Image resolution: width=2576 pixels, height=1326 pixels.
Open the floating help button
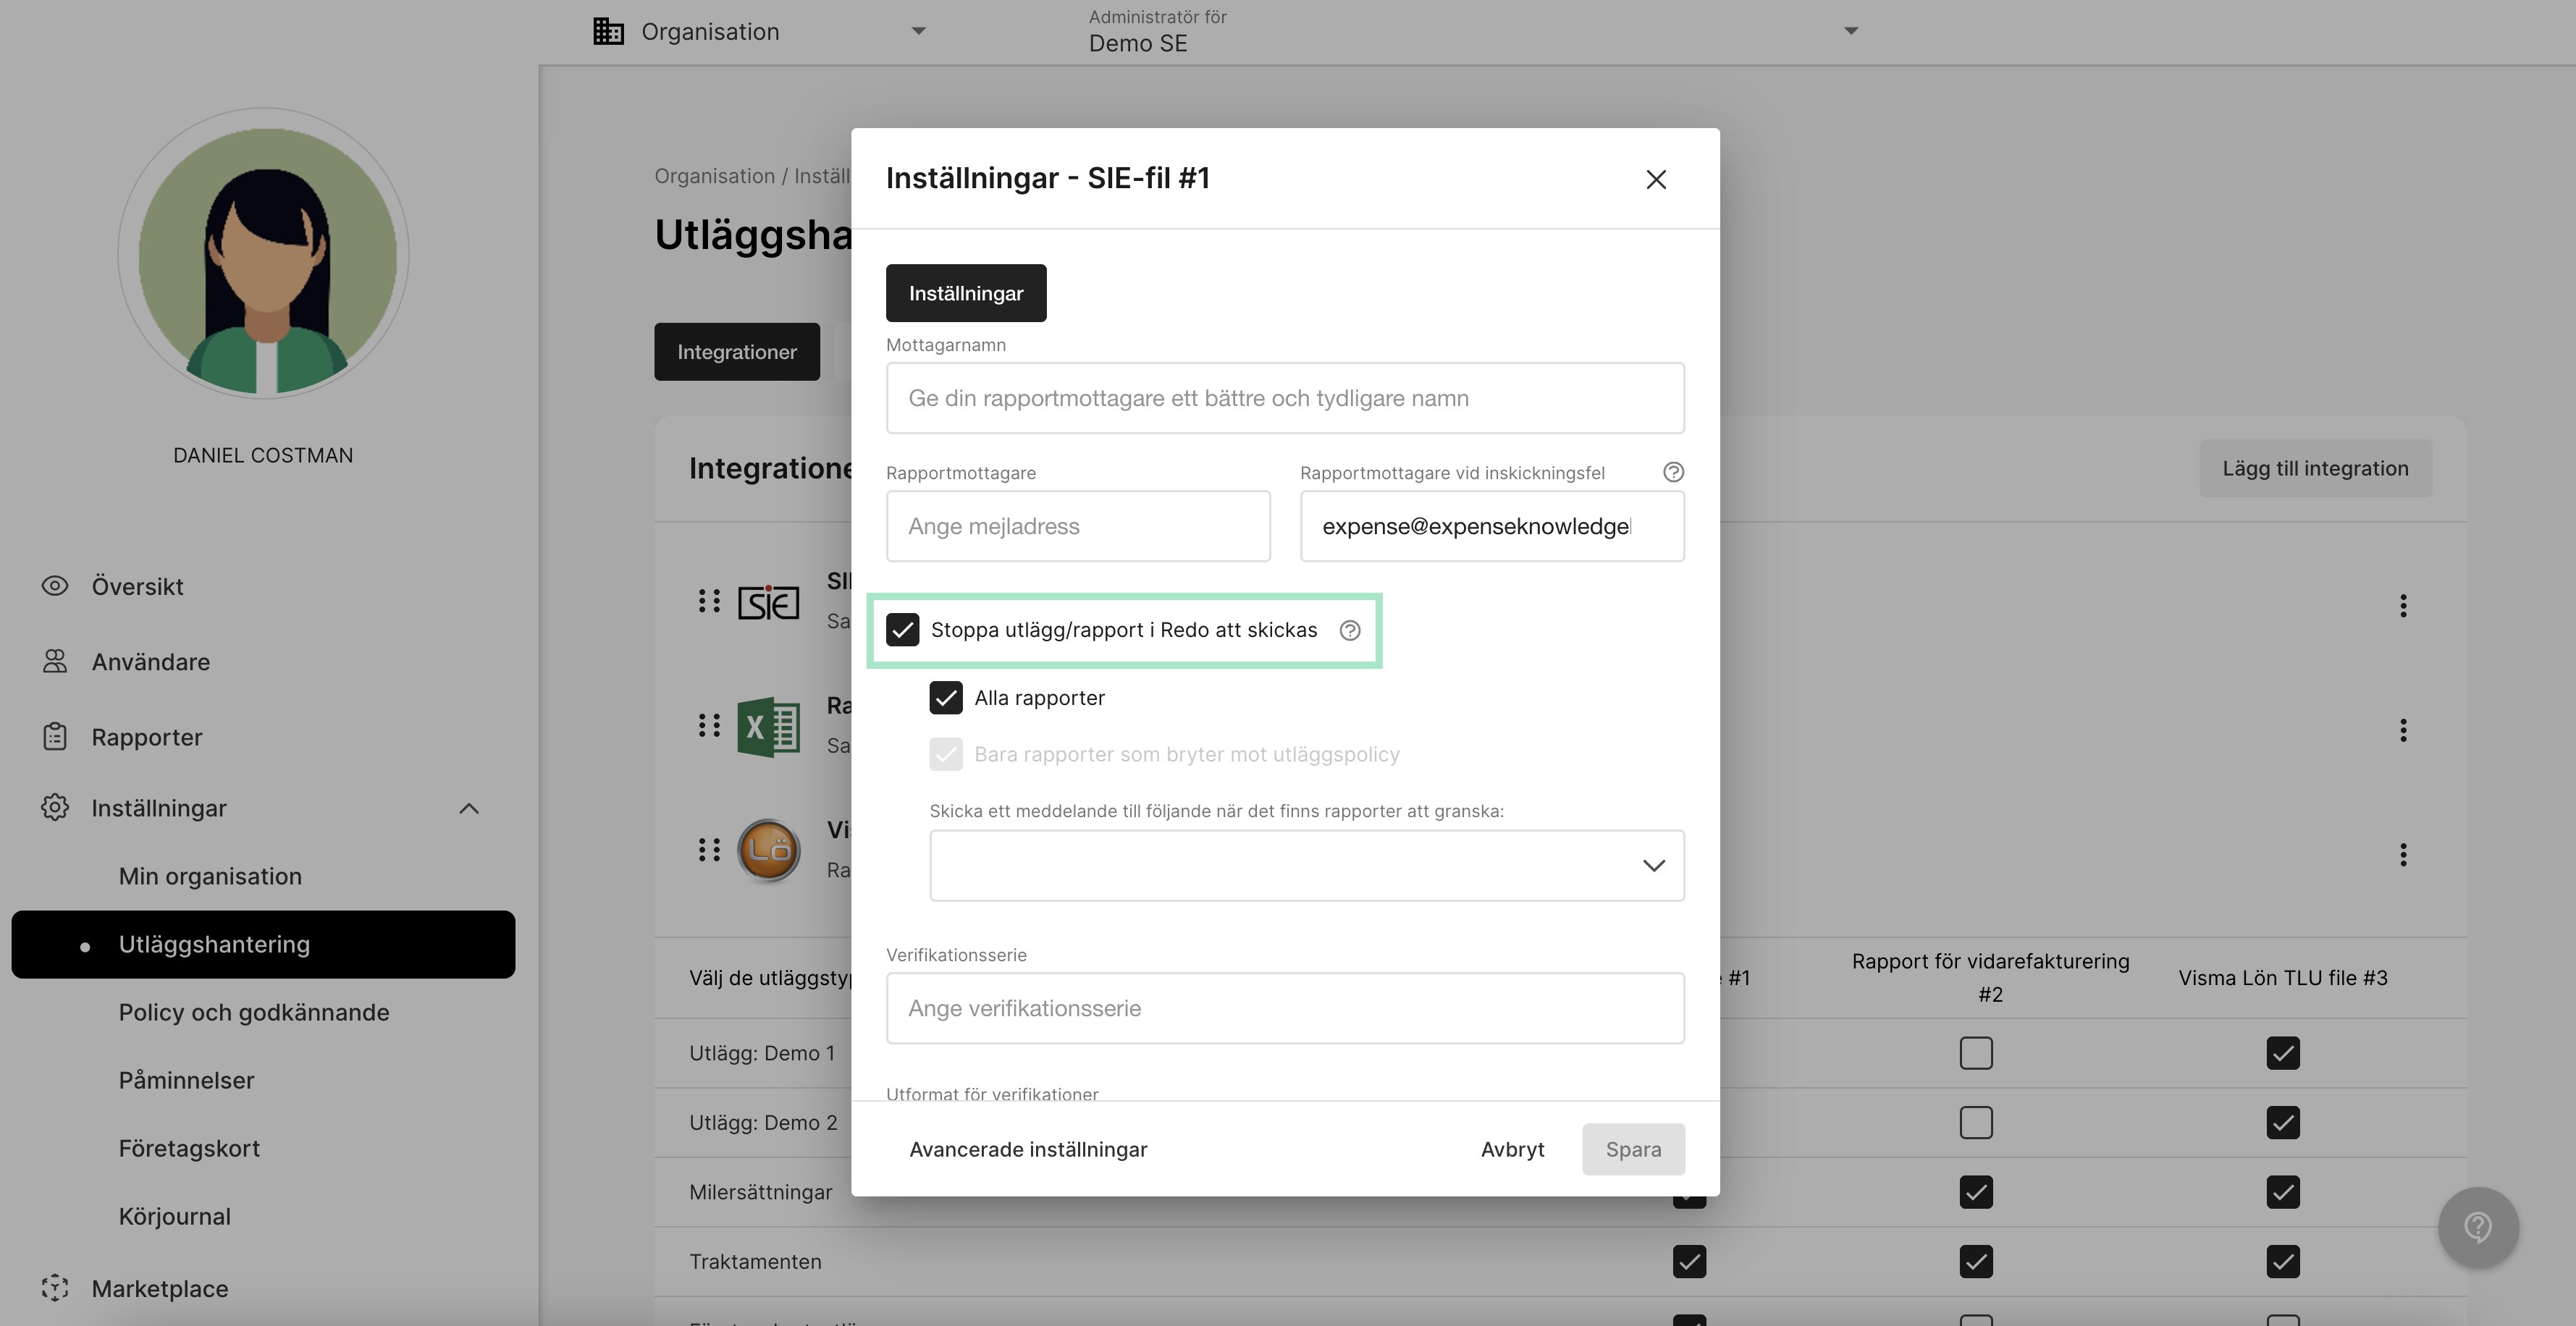click(x=2478, y=1227)
